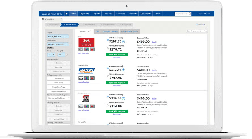Select Dayton Without Insurance $292.96 option
The width and height of the screenshot is (252, 139).
(108, 76)
